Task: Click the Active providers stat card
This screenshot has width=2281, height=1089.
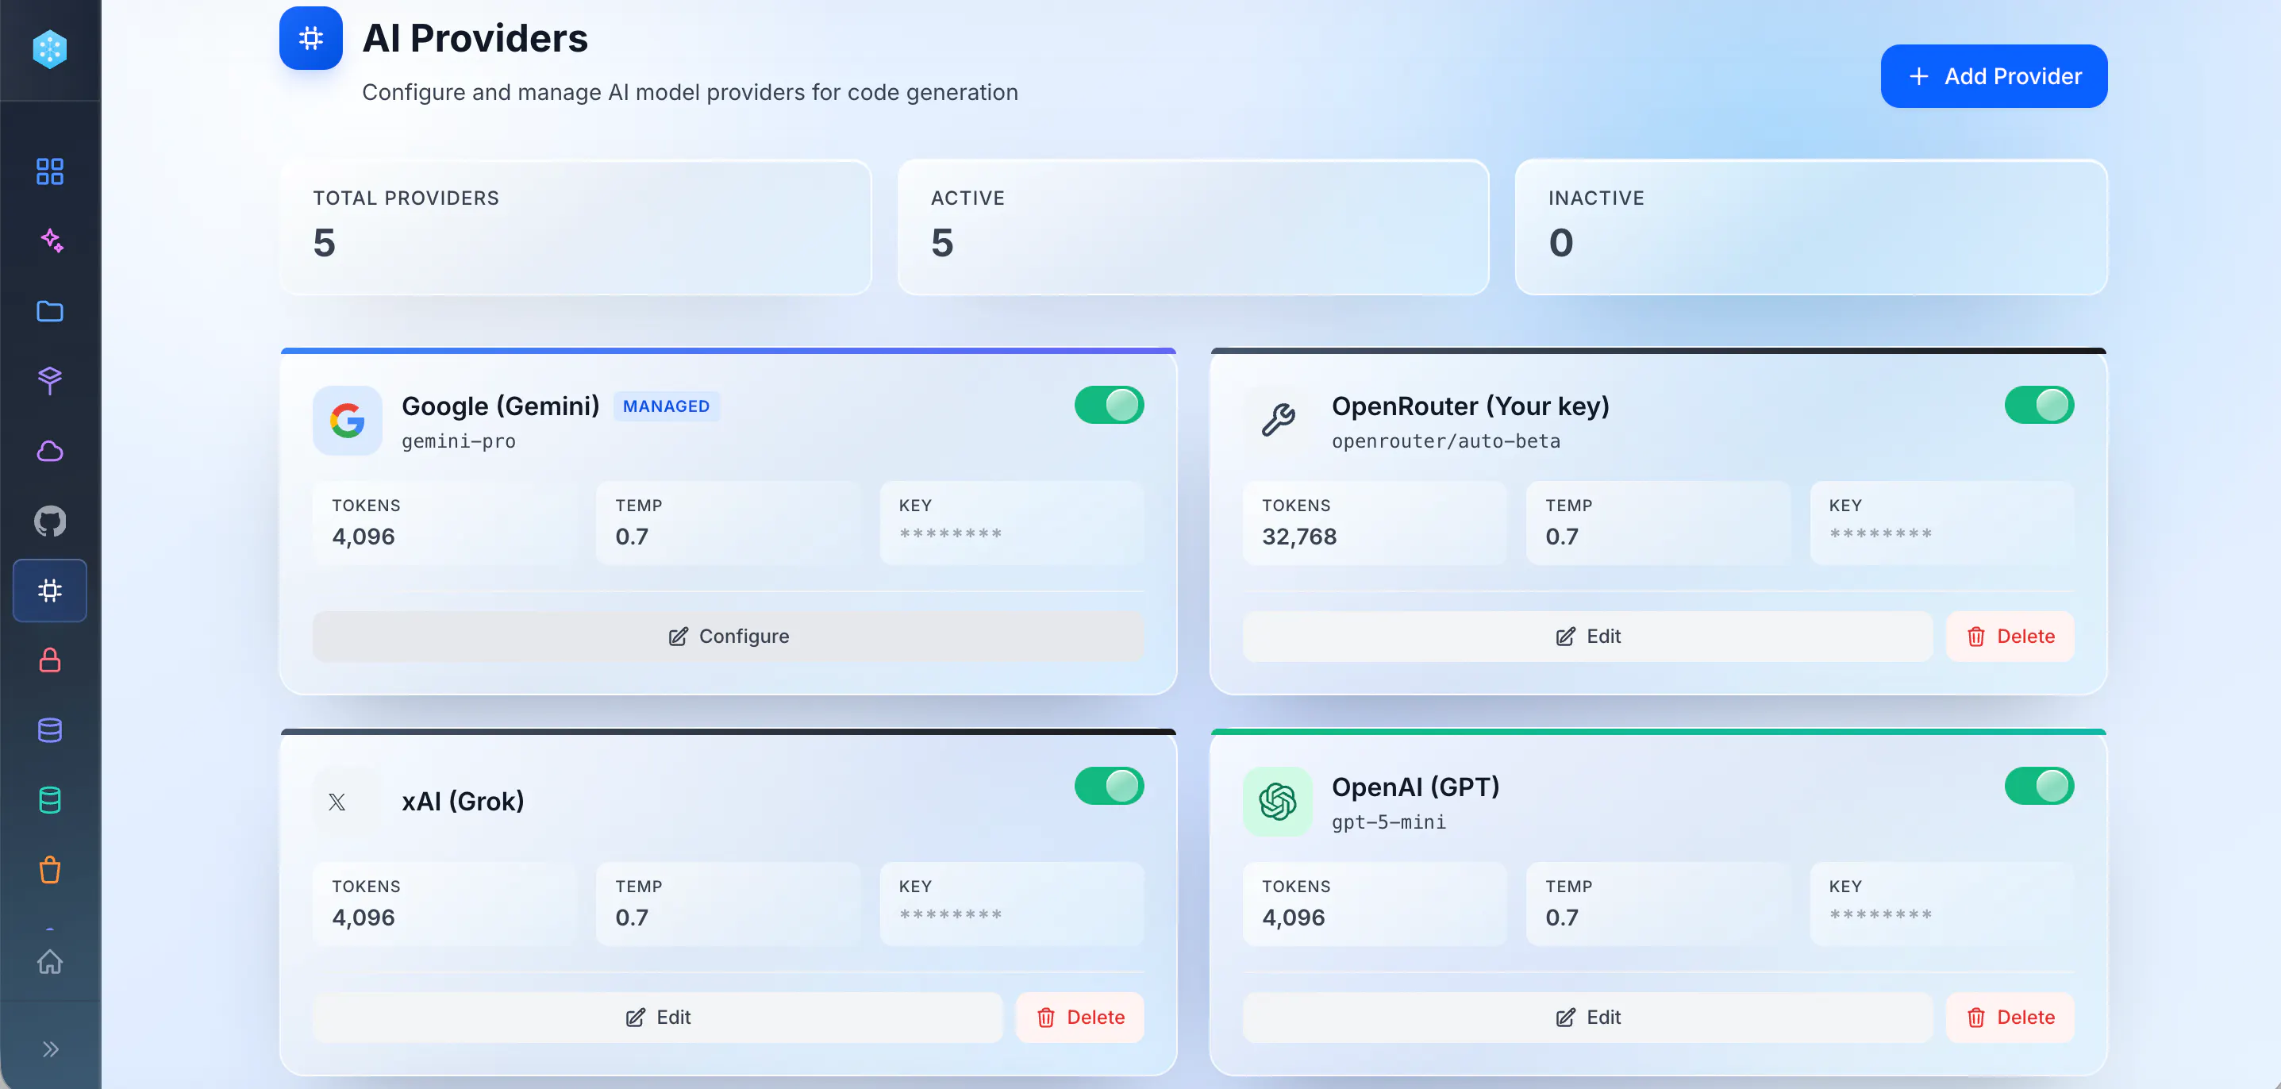Action: pyautogui.click(x=1194, y=228)
